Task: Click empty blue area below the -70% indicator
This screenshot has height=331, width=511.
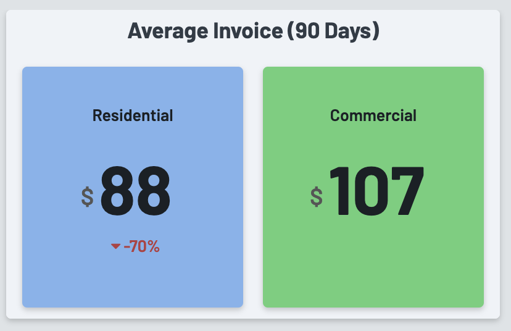Action: 133,281
